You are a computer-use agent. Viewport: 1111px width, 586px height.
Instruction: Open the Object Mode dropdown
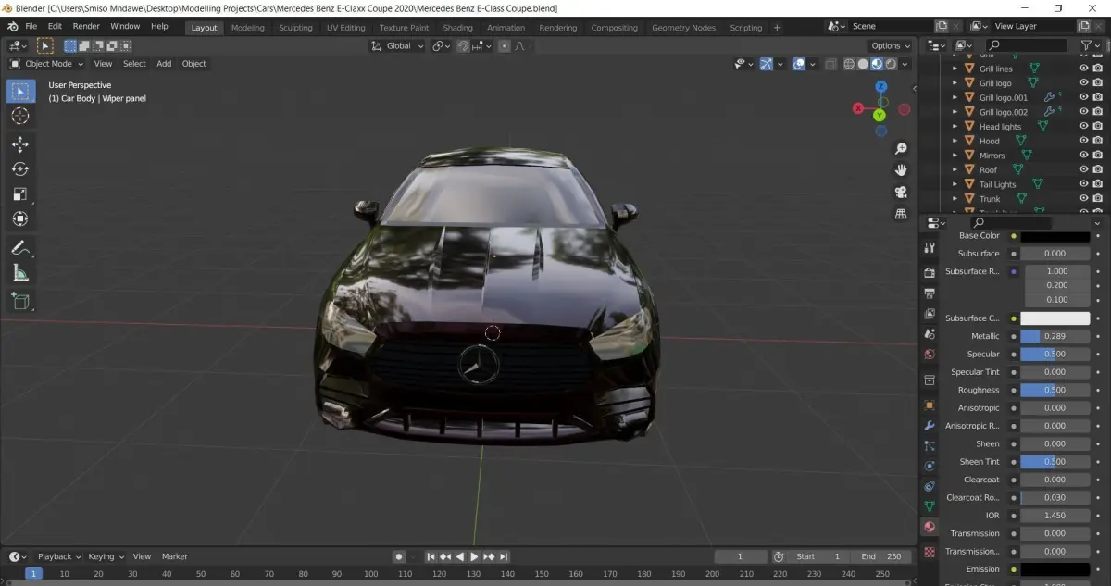point(46,64)
